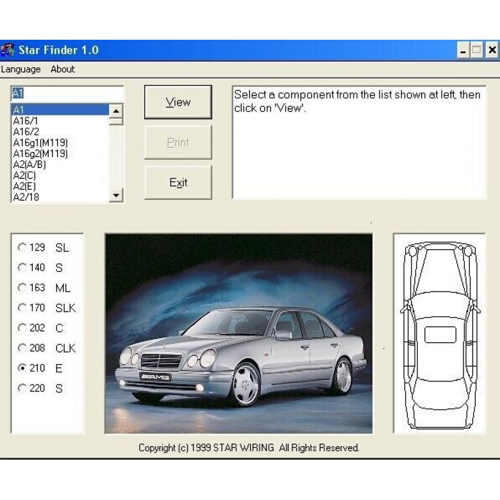This screenshot has width=500, height=500.
Task: Select the 163 ML model radio button
Action: 22,287
